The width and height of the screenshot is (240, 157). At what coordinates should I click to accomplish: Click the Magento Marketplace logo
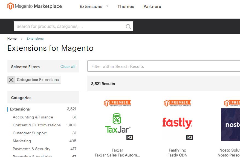(x=34, y=6)
